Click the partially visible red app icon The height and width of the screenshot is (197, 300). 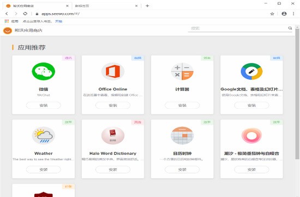click(x=44, y=194)
